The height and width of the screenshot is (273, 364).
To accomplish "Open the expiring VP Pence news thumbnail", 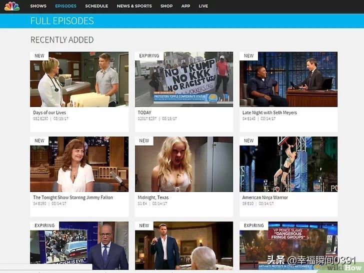I will pyautogui.click(x=288, y=245).
